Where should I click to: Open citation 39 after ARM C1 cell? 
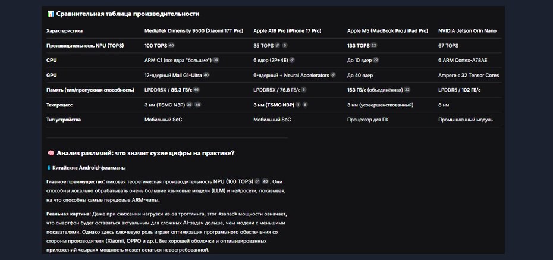pos(216,60)
